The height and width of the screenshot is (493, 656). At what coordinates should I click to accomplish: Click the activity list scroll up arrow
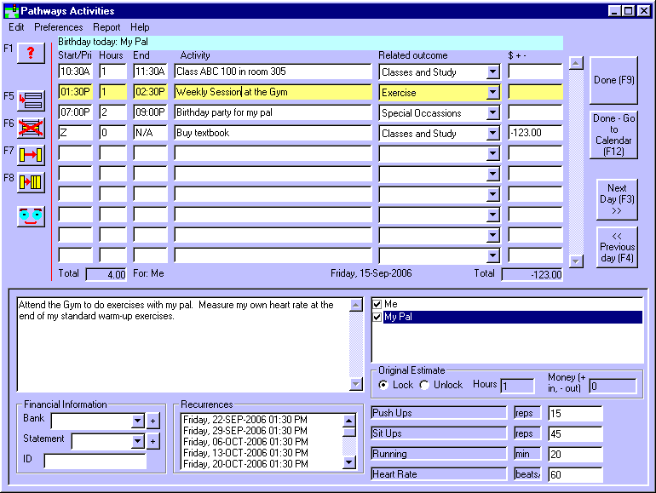pyautogui.click(x=576, y=64)
